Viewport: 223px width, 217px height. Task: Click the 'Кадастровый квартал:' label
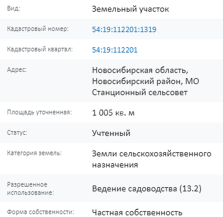pos(40,49)
